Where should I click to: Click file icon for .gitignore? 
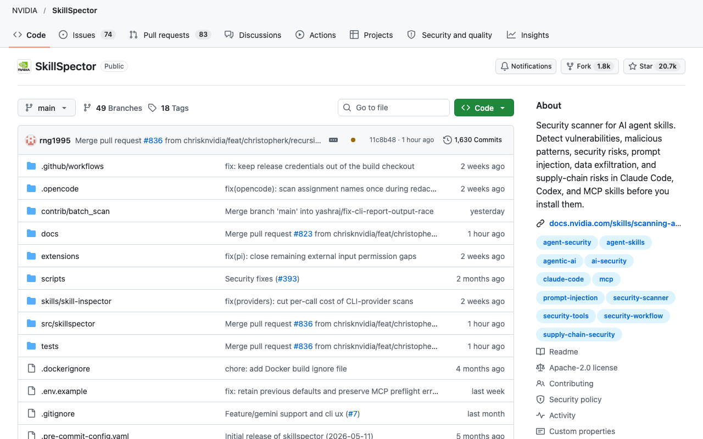(x=31, y=414)
